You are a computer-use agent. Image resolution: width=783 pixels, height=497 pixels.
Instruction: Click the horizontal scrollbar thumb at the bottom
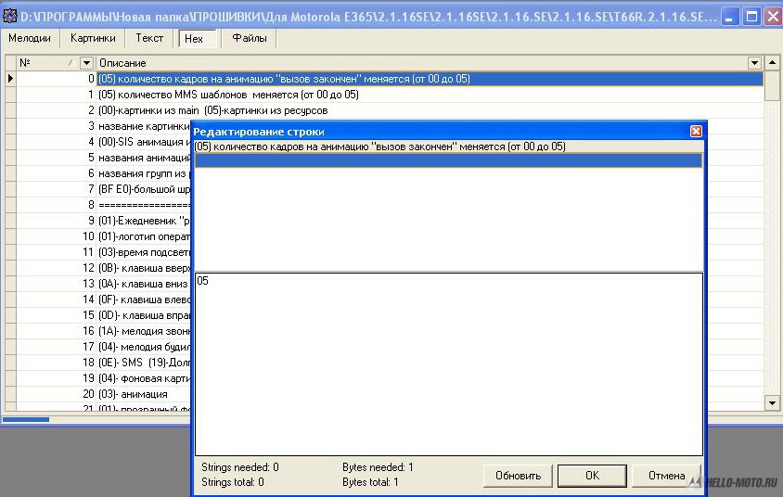26,419
